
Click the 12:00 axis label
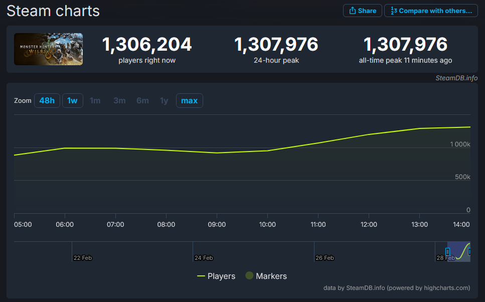click(x=369, y=225)
